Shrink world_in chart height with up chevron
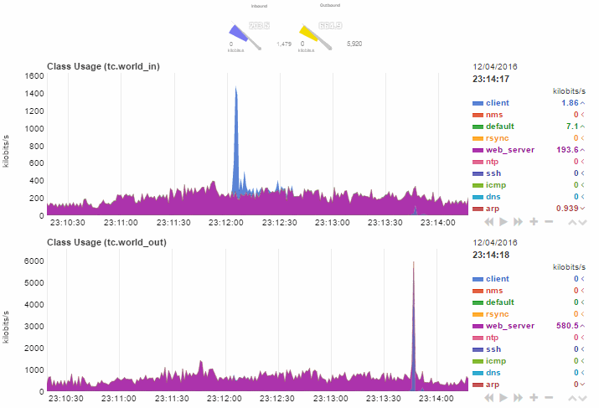The height and width of the screenshot is (408, 599). click(572, 222)
